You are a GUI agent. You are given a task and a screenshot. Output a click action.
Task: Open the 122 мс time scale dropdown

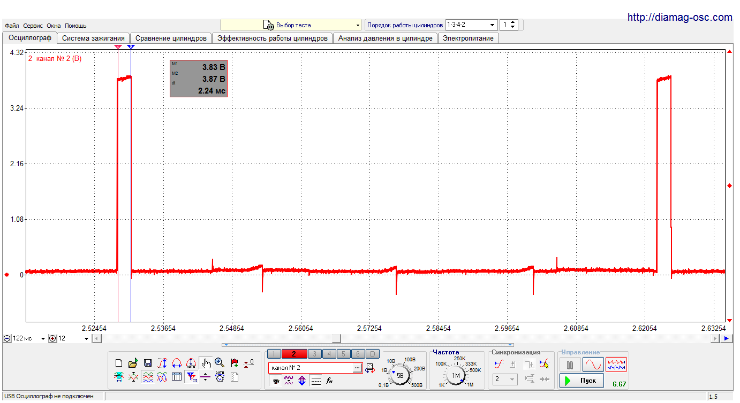(x=43, y=339)
